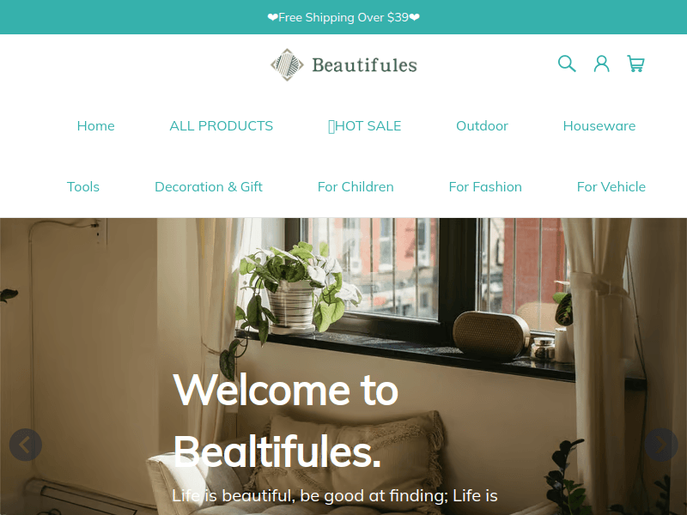Open the HOT SALE category
This screenshot has height=515, width=687.
pyautogui.click(x=364, y=126)
